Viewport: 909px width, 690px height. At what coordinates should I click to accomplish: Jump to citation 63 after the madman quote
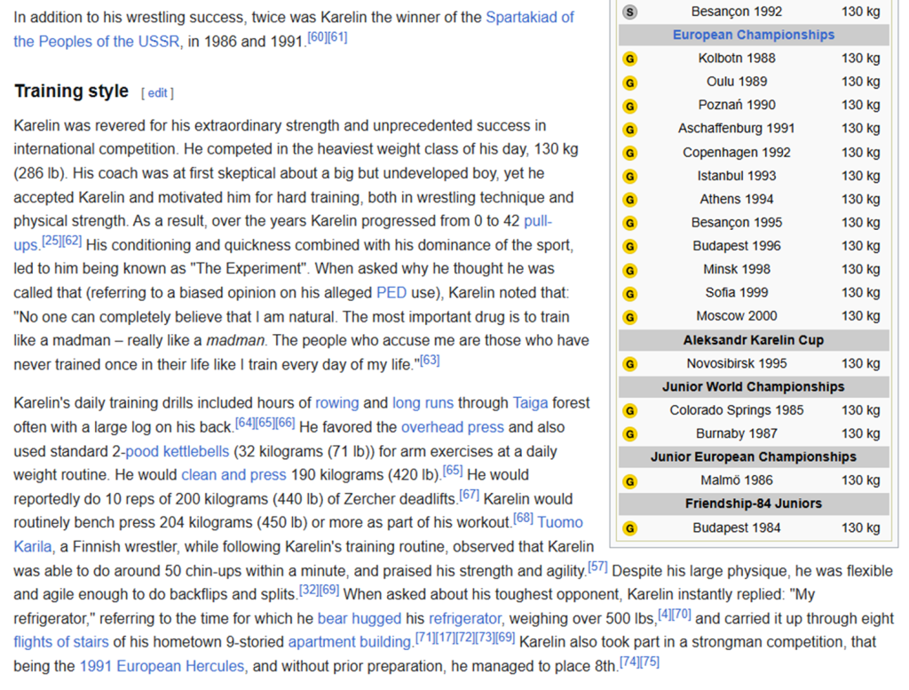click(x=430, y=361)
